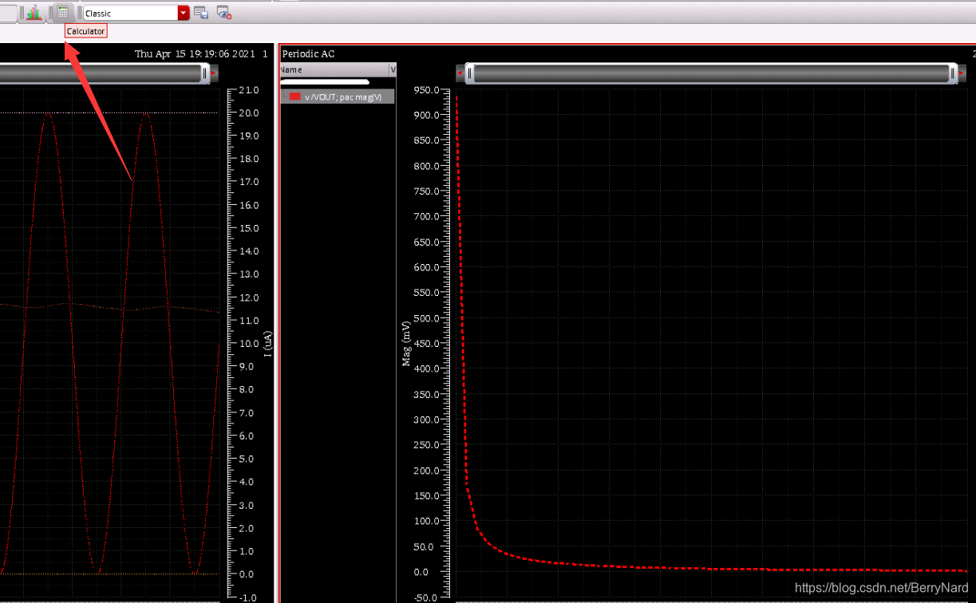The height and width of the screenshot is (603, 976).
Task: Open the Classic workspace dropdown arrow
Action: click(184, 13)
